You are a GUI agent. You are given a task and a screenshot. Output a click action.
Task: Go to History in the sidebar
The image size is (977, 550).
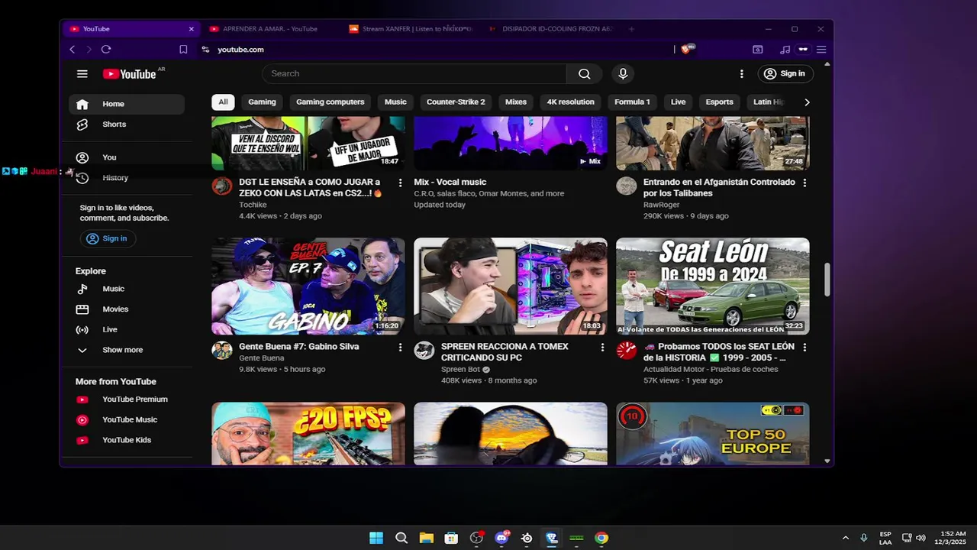point(127,178)
